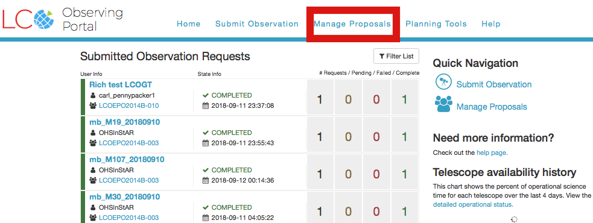Click user icon in mb_M107_20180910 row
The width and height of the screenshot is (593, 223).
93,170
